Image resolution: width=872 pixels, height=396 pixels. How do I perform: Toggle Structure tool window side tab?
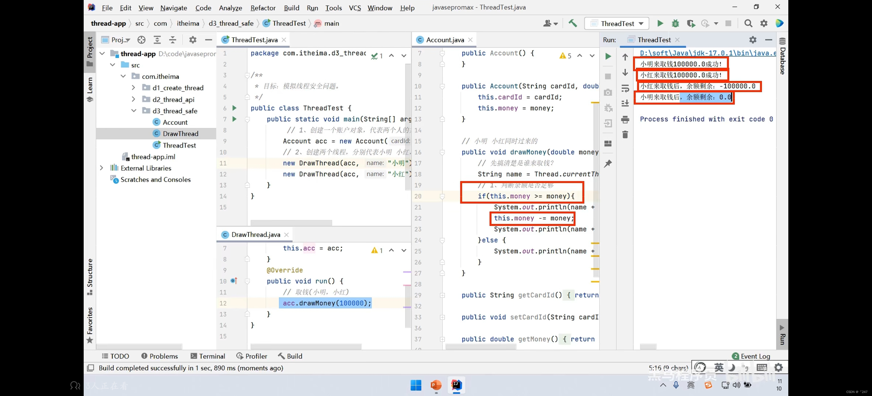click(90, 277)
